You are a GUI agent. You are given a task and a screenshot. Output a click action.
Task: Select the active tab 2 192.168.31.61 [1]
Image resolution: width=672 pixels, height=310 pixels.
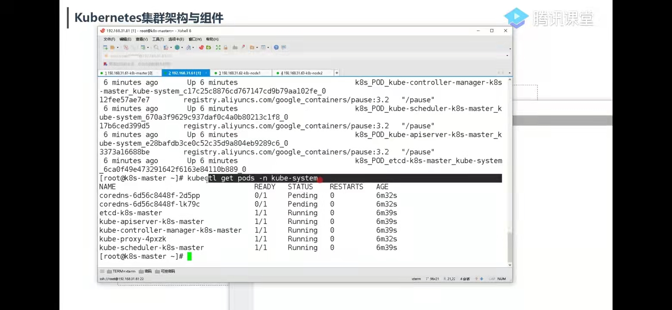pos(185,73)
